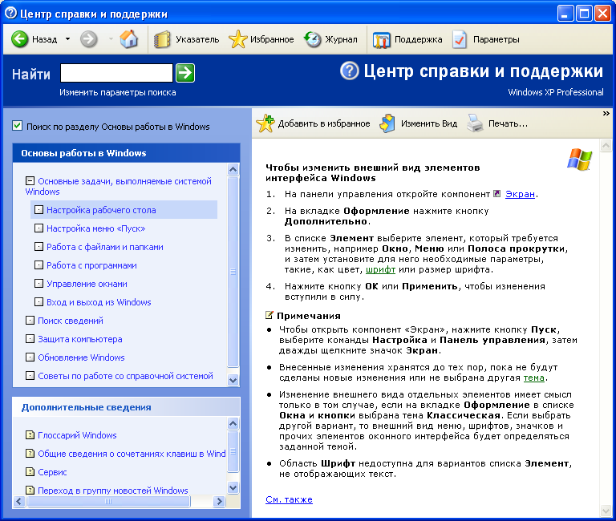Open Параметры options icon
Screen dimensions: 616x521
[460, 39]
